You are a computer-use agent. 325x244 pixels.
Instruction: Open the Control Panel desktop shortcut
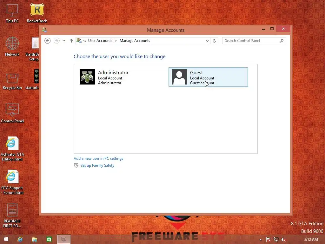tap(12, 113)
